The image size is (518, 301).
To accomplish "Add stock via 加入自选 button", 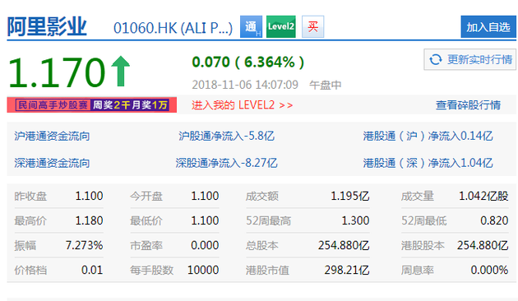I will 488,27.
